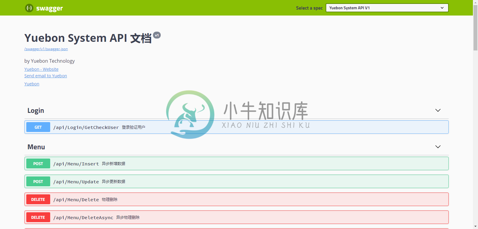
Task: Click the swagger brand text
Action: (x=49, y=8)
